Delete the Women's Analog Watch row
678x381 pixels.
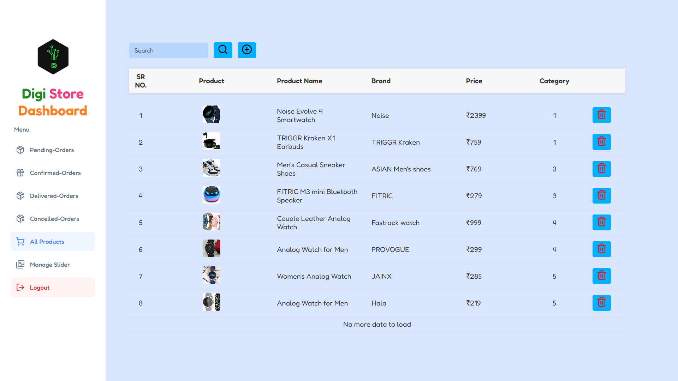[602, 276]
